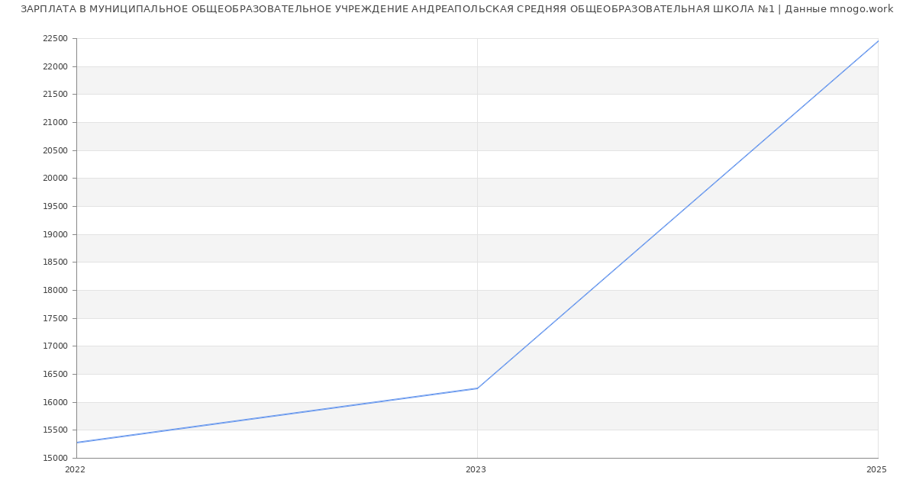
Task: Click the line's peak point at 2025
Action: coord(878,41)
